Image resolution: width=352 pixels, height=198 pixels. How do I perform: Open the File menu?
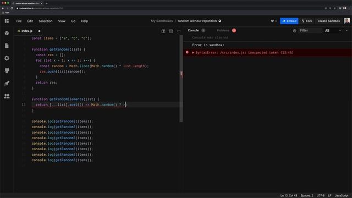coord(19,21)
